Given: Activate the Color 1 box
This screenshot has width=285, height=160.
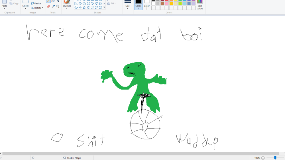Looking at the screenshot, I should click(x=138, y=5).
